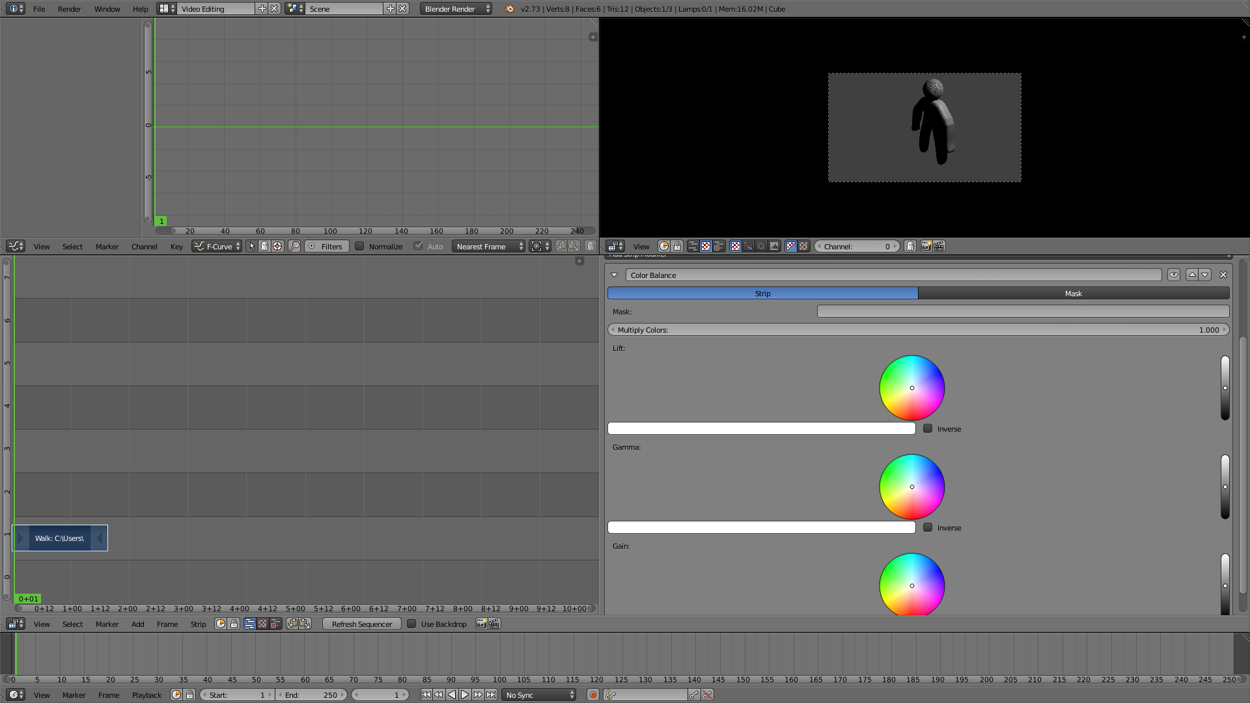Open the Render menu
Image resolution: width=1250 pixels, height=703 pixels.
(x=69, y=8)
